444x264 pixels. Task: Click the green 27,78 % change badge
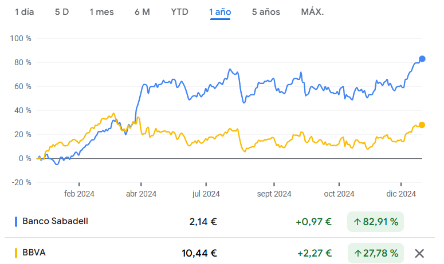(375, 253)
